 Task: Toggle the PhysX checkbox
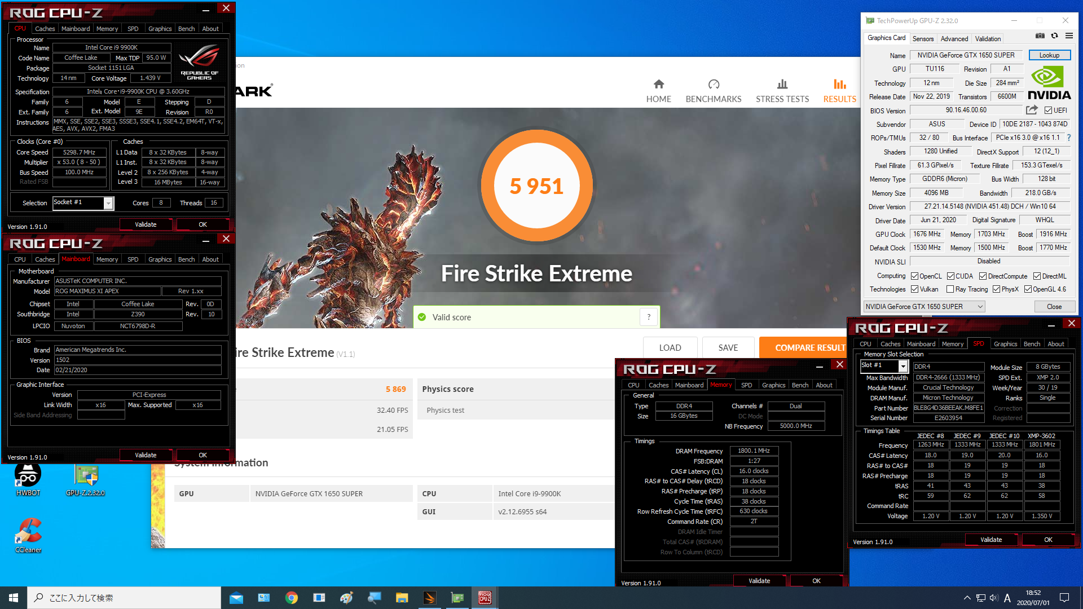[996, 289]
